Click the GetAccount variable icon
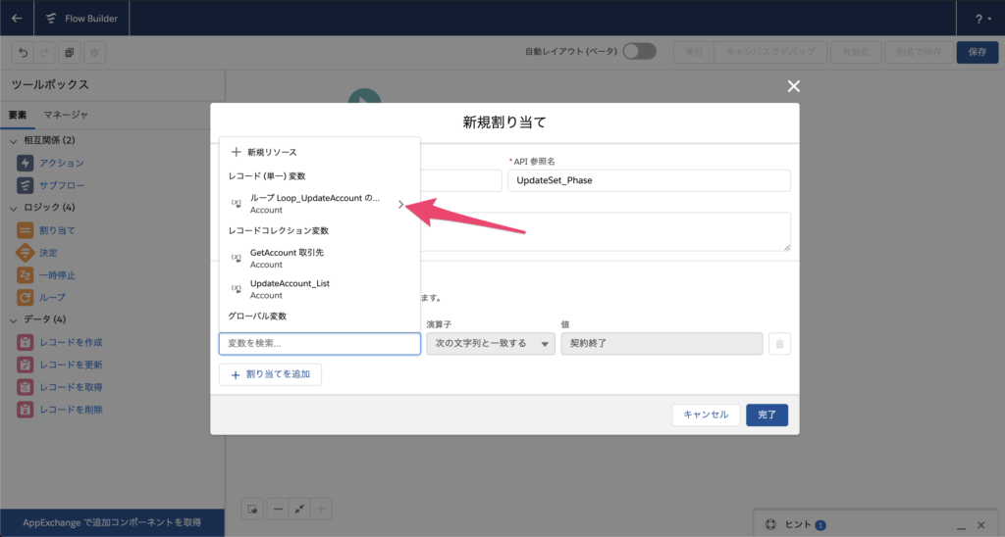 [237, 258]
